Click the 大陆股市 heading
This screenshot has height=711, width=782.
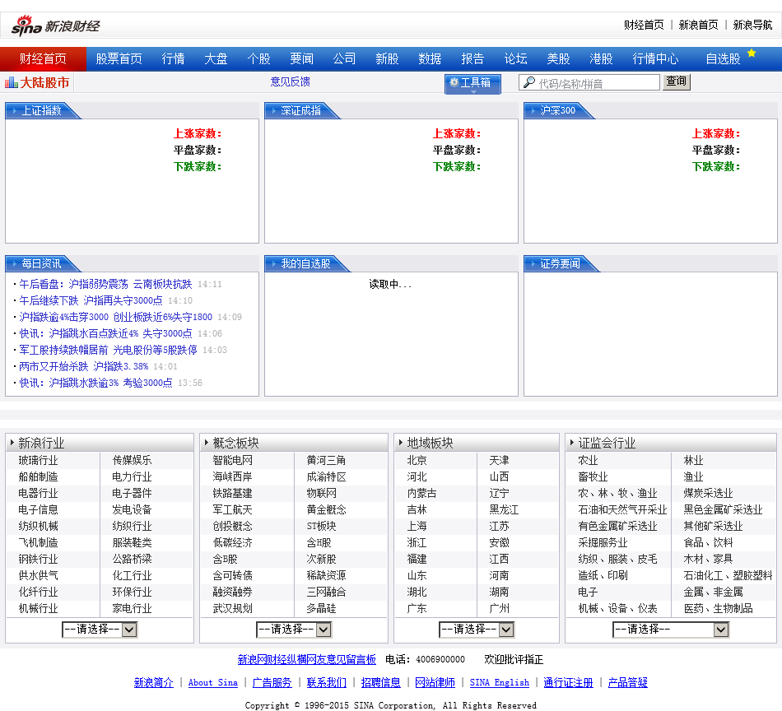point(44,83)
